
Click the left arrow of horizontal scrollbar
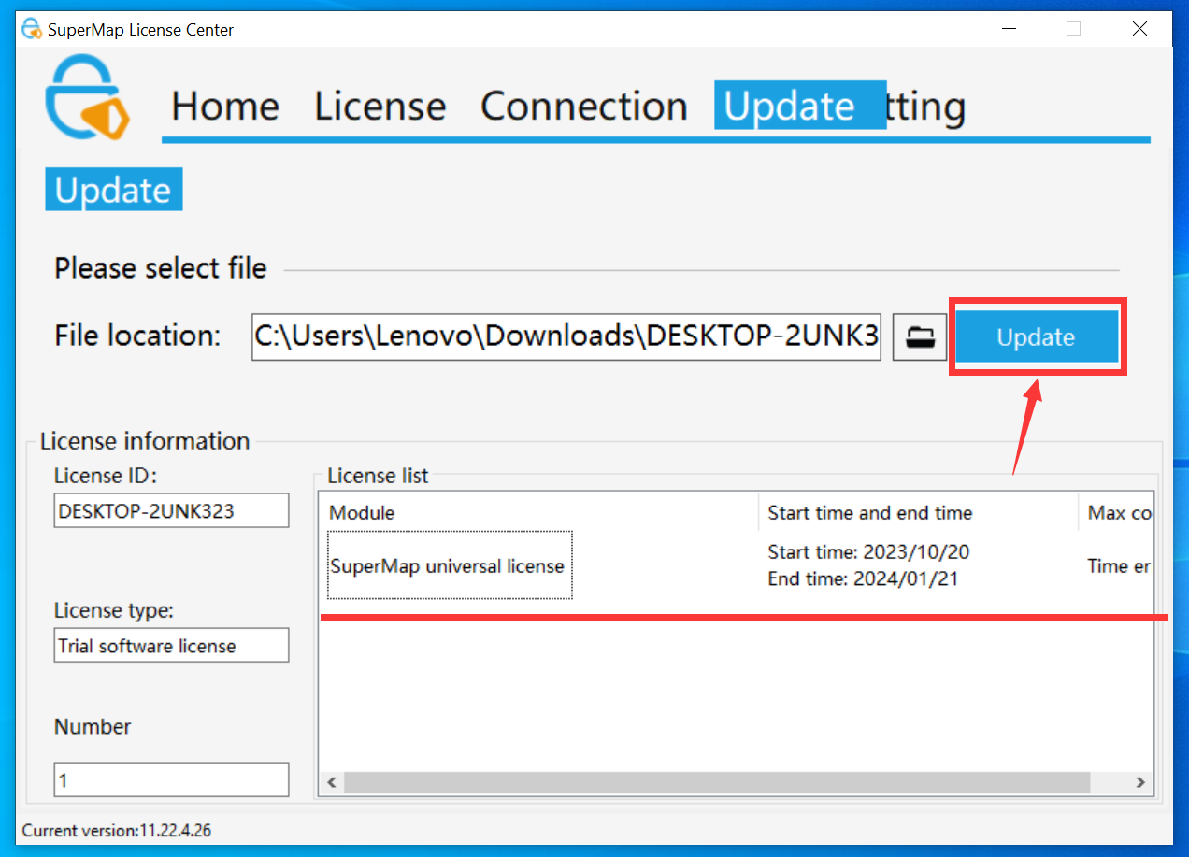click(x=331, y=782)
